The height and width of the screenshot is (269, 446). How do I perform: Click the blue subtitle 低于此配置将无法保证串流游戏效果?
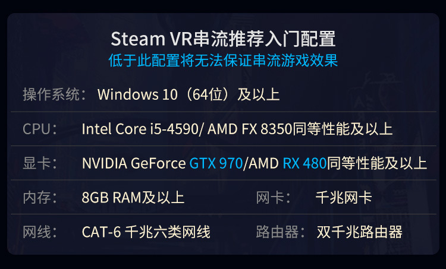tap(223, 60)
